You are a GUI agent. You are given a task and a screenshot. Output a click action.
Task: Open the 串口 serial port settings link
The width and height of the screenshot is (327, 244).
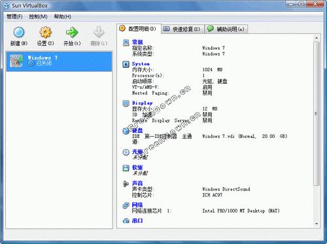pyautogui.click(x=137, y=221)
